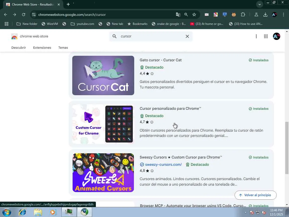Show rating info icon next to 4,7

click(152, 122)
